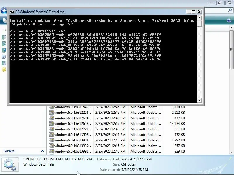Click Microsoft Update type cell of kb312721 row
This screenshot has width=234, height=175.
coord(146,129)
